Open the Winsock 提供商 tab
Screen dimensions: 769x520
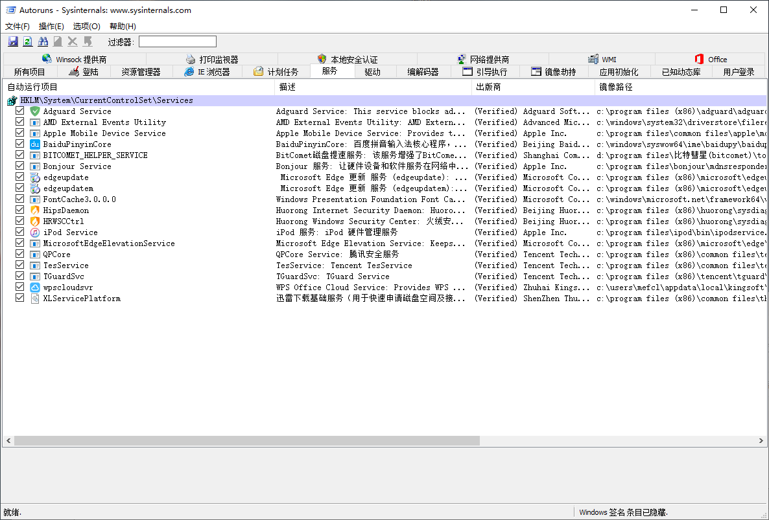[75, 59]
